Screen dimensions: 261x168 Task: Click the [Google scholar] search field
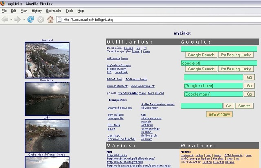coord(213,86)
